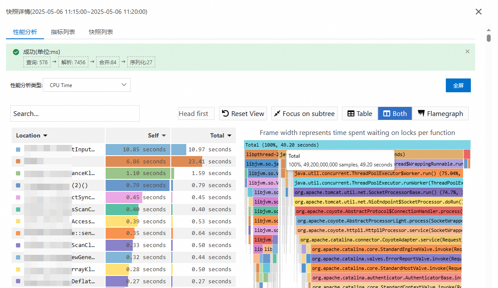Click blue color swatch of tInput row
Screen dimensions: 498x288
18,150
